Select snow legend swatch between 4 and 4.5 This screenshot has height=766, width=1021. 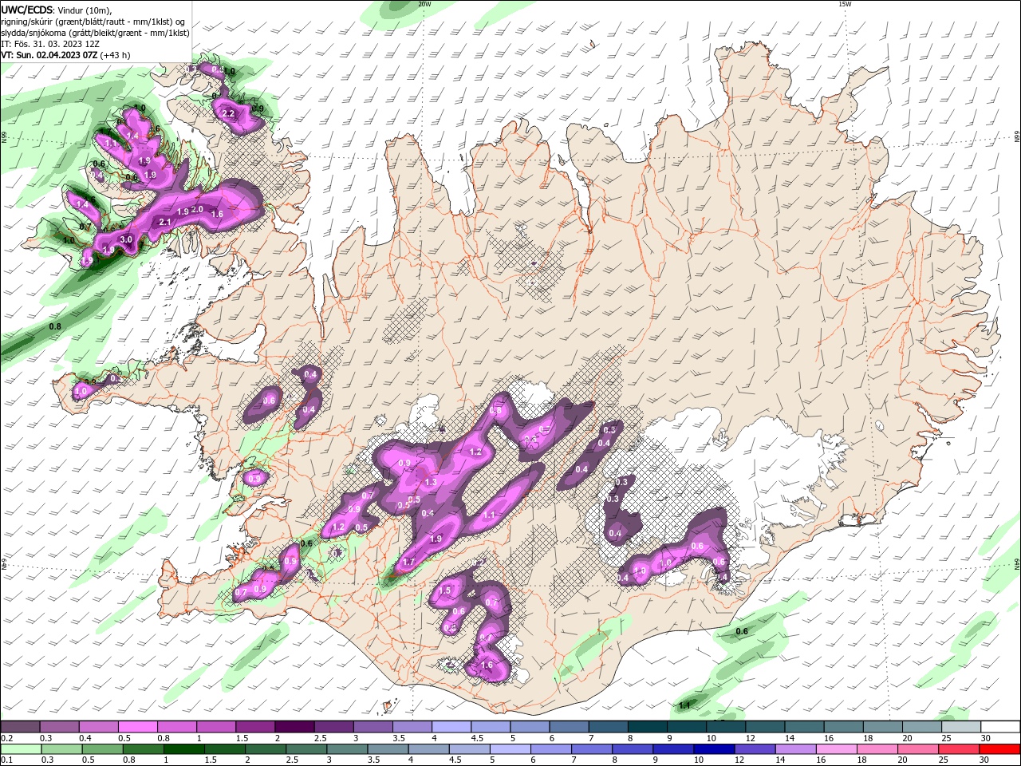(x=451, y=727)
